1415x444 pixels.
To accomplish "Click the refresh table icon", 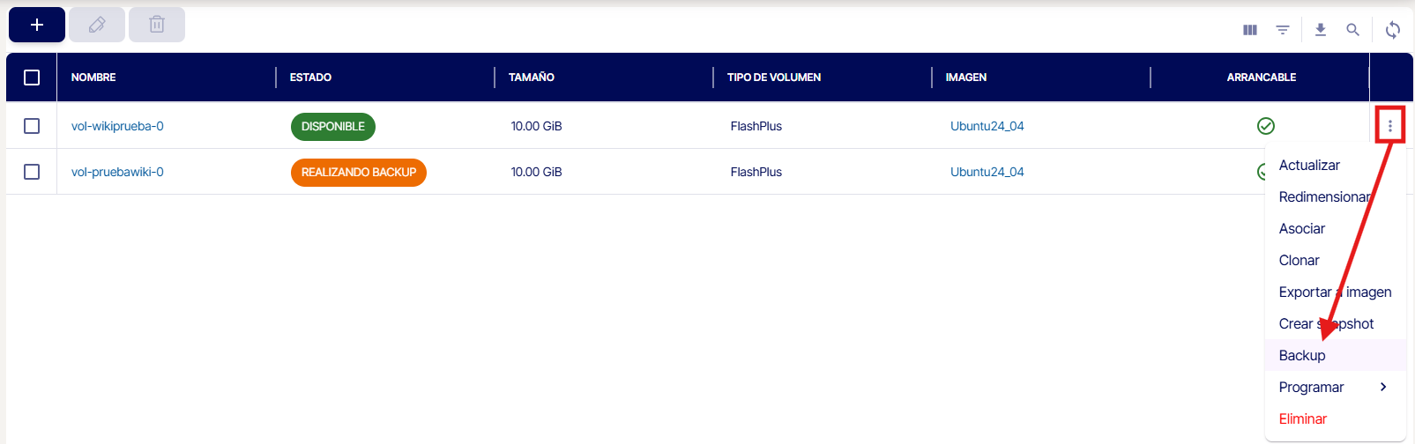I will click(x=1393, y=30).
